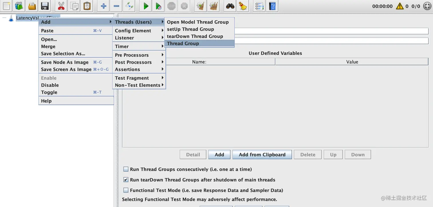Expand the Test Fragment submenu

pos(139,78)
